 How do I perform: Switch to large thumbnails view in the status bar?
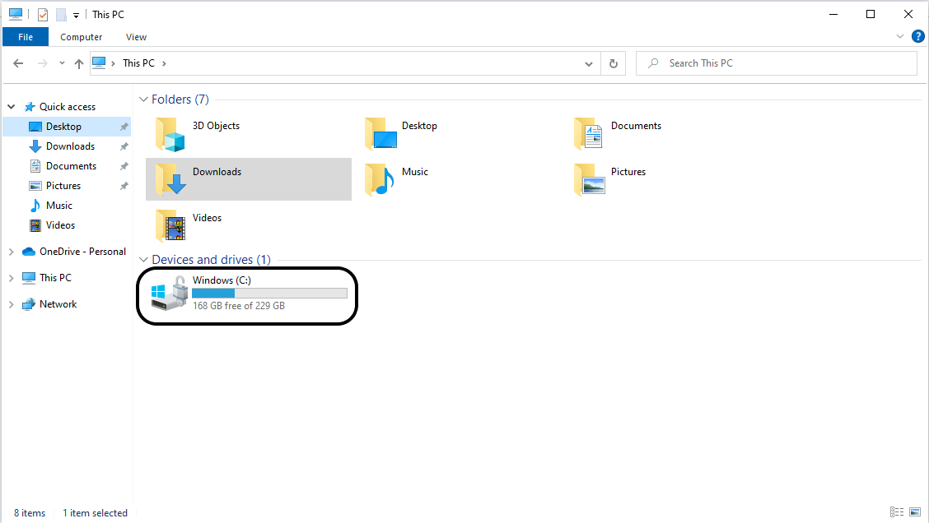point(914,511)
